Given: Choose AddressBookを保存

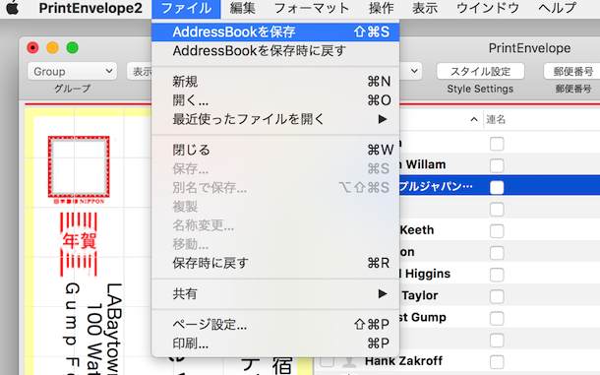Looking at the screenshot, I should [x=275, y=31].
